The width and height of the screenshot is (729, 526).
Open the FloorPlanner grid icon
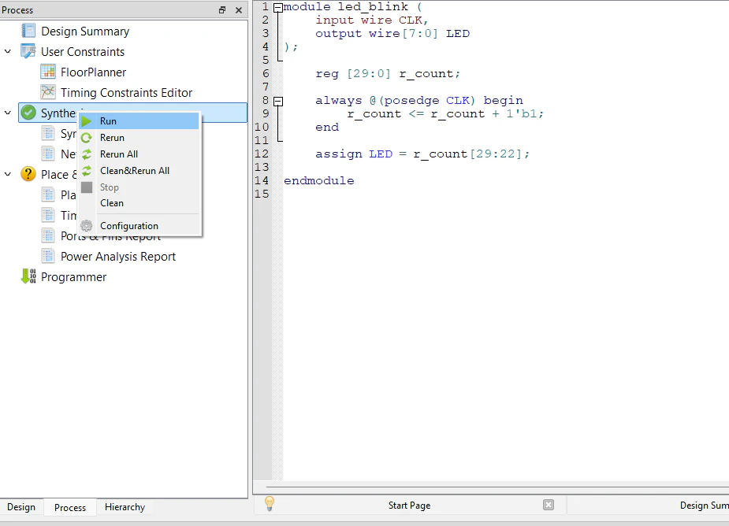point(48,72)
